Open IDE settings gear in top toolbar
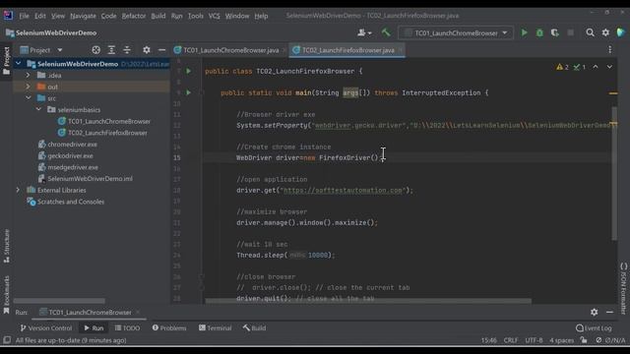The width and height of the screenshot is (630, 354). click(x=605, y=32)
